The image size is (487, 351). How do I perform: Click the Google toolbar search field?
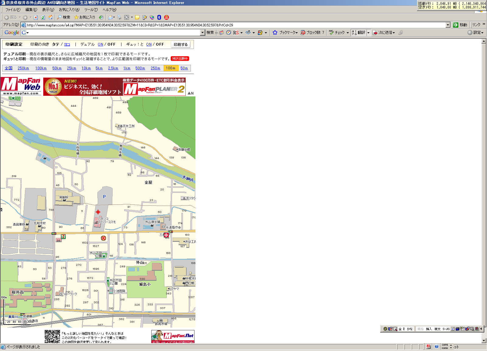[111, 33]
